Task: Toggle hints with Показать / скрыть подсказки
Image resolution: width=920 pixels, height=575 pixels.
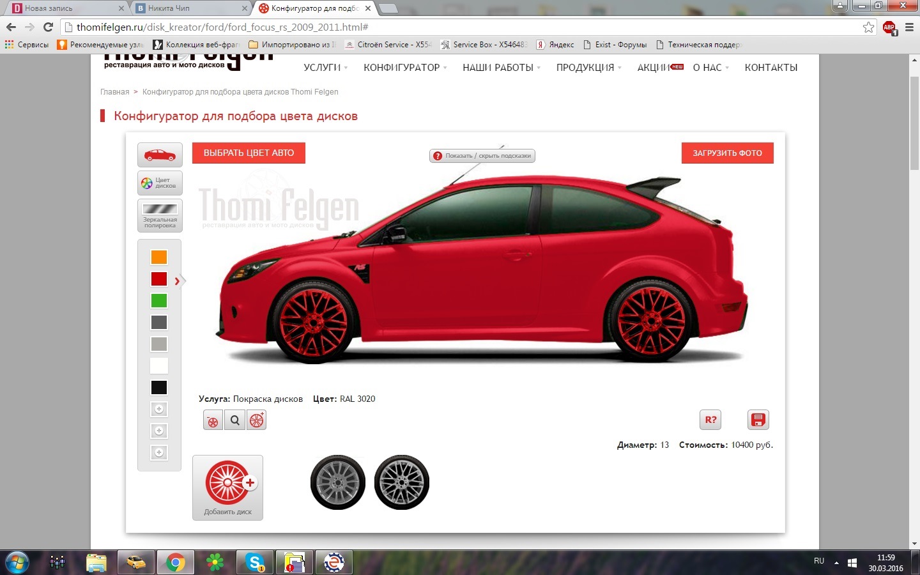Action: [x=482, y=156]
